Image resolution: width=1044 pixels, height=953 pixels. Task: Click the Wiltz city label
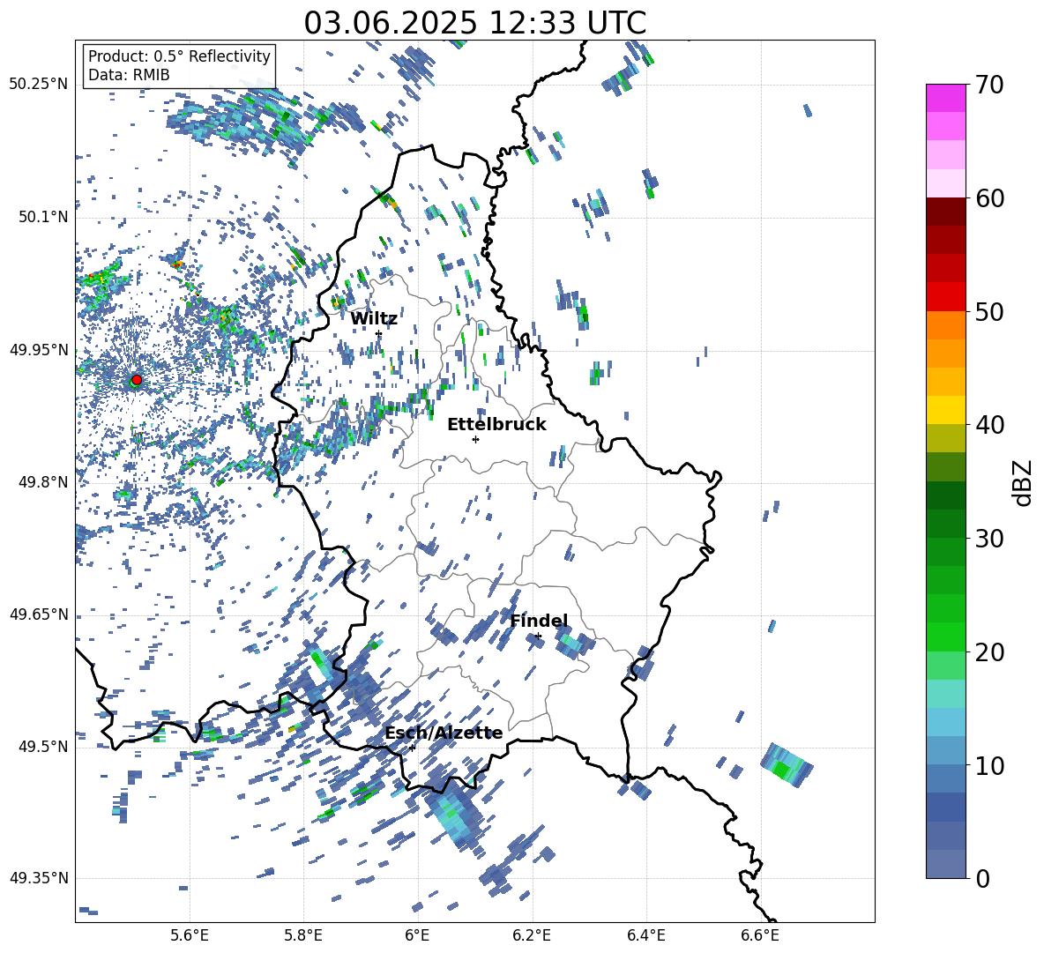(374, 319)
